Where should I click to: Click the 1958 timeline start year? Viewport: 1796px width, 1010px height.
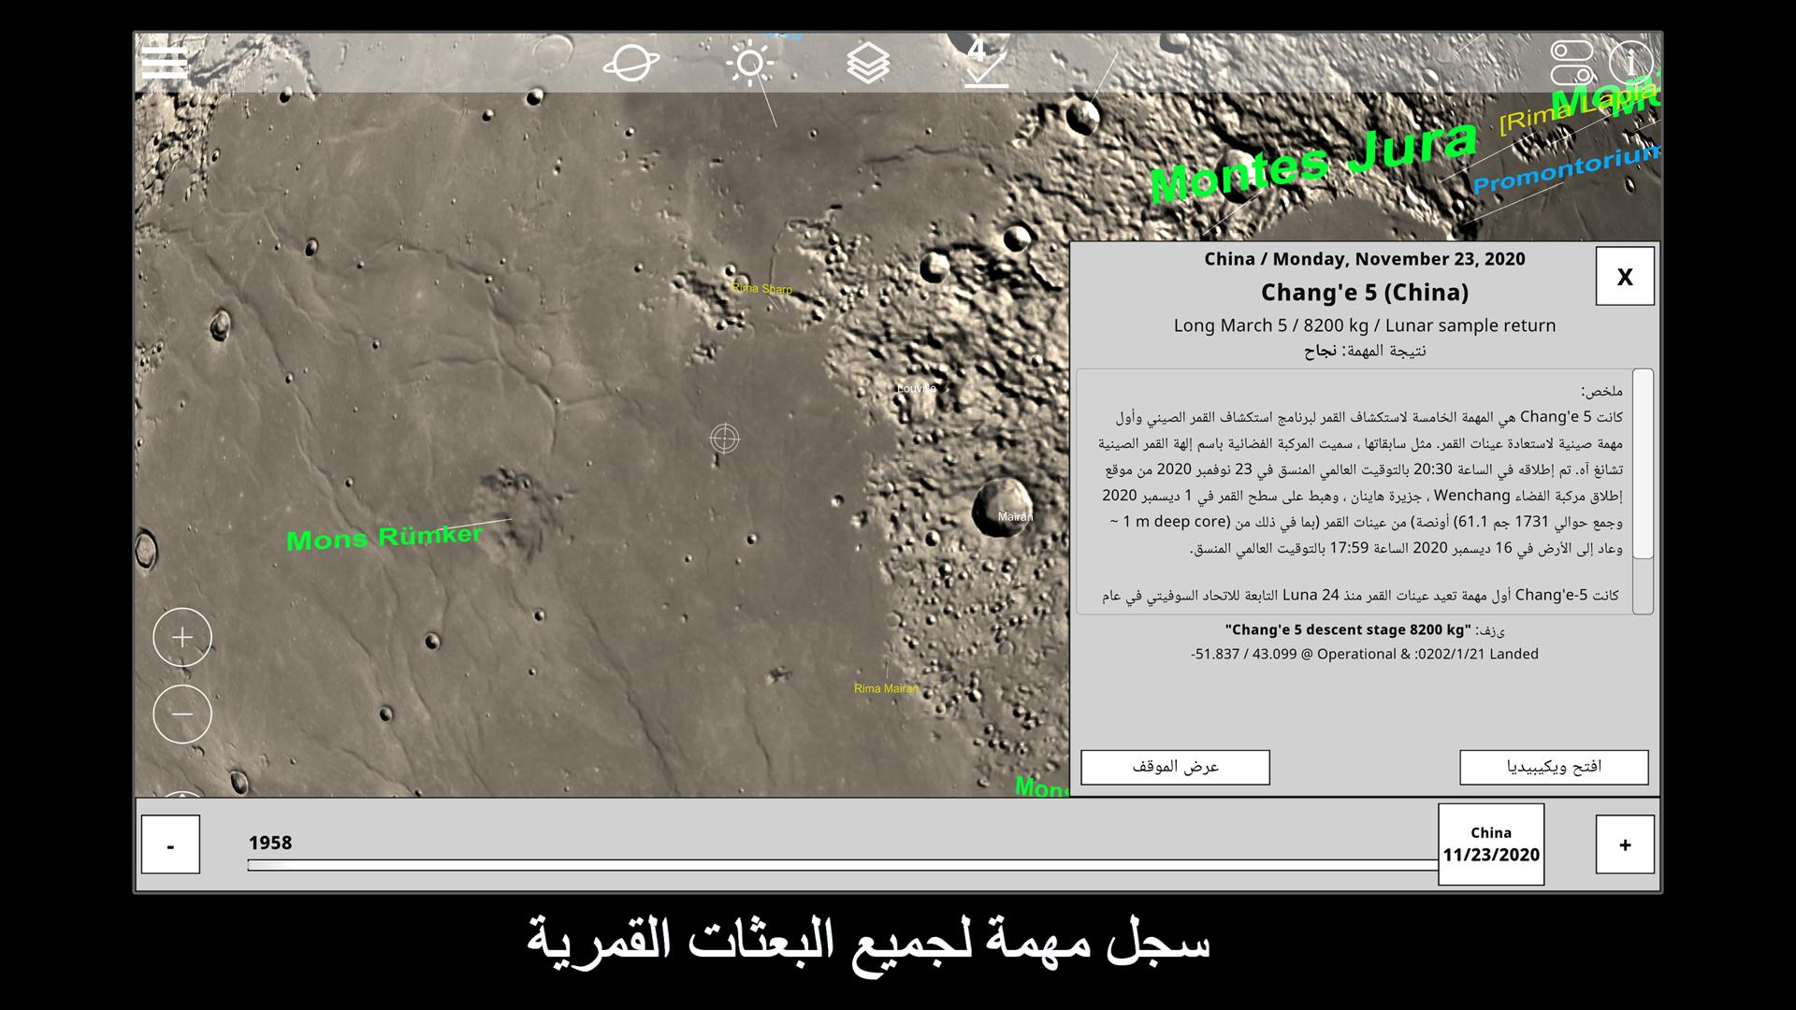(x=270, y=843)
